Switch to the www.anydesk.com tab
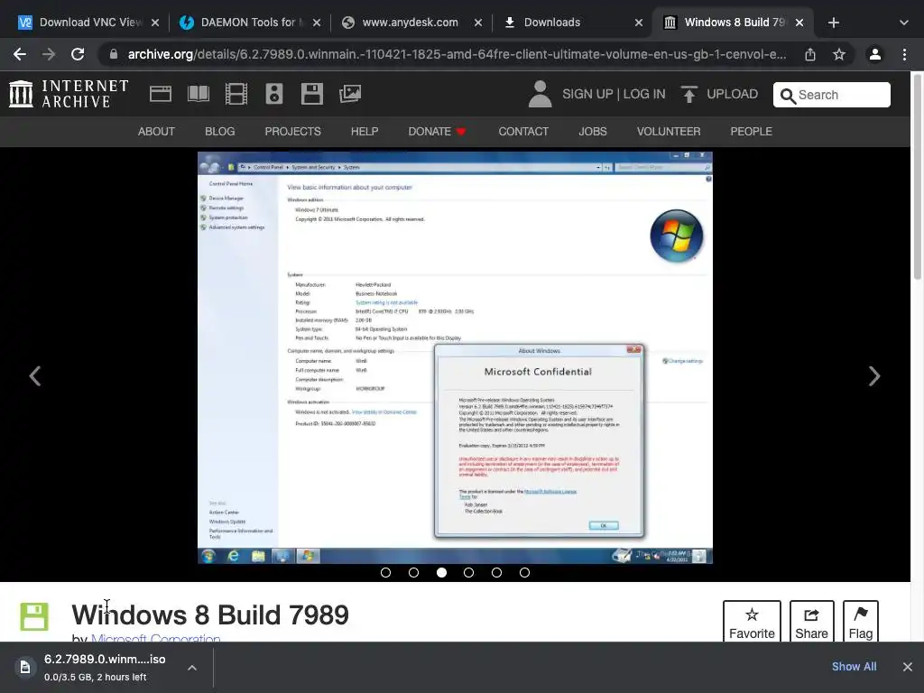Screen dimensions: 924x693 click(x=411, y=23)
